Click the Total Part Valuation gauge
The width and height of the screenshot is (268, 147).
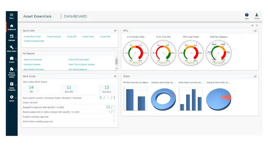(218, 53)
